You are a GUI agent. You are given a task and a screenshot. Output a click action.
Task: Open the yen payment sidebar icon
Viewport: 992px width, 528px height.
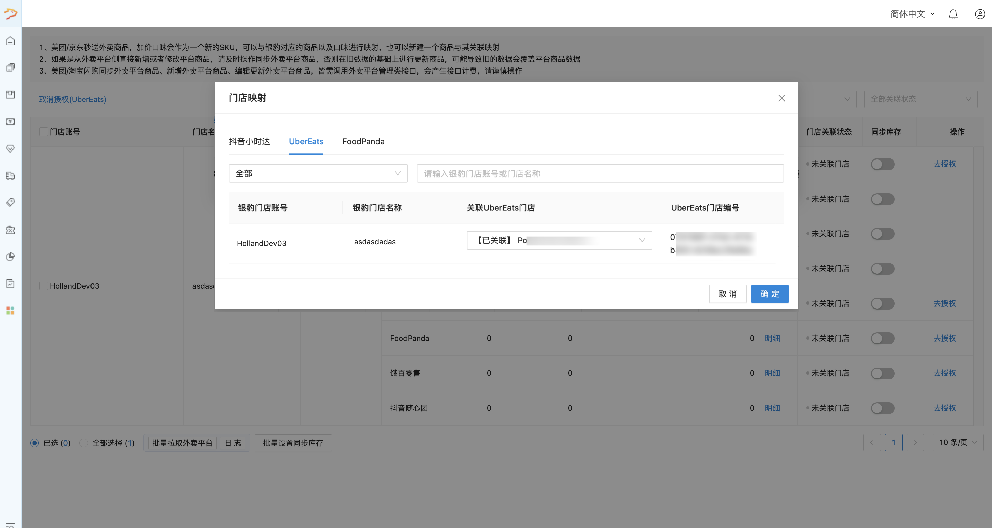(x=10, y=121)
